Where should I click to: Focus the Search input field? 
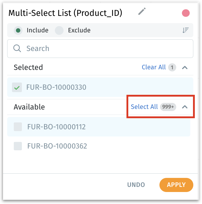coord(105,48)
